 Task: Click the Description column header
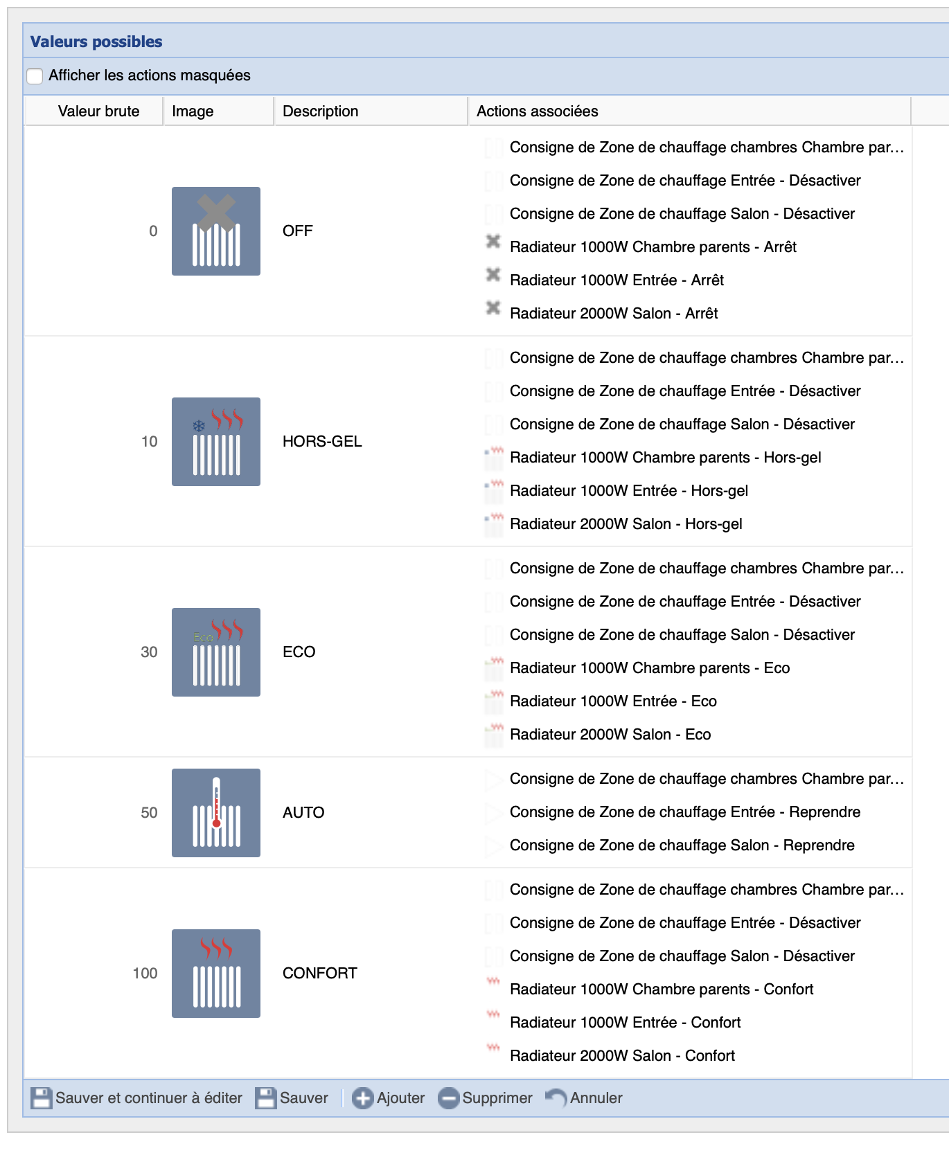click(x=371, y=111)
